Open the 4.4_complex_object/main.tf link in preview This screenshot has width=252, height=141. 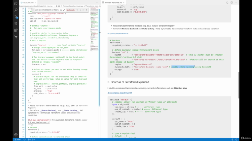tap(120, 93)
